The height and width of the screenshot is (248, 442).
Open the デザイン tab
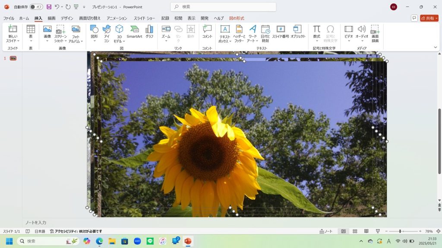[67, 18]
